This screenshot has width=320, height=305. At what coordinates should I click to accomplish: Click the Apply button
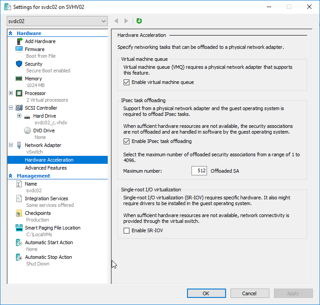(293, 293)
